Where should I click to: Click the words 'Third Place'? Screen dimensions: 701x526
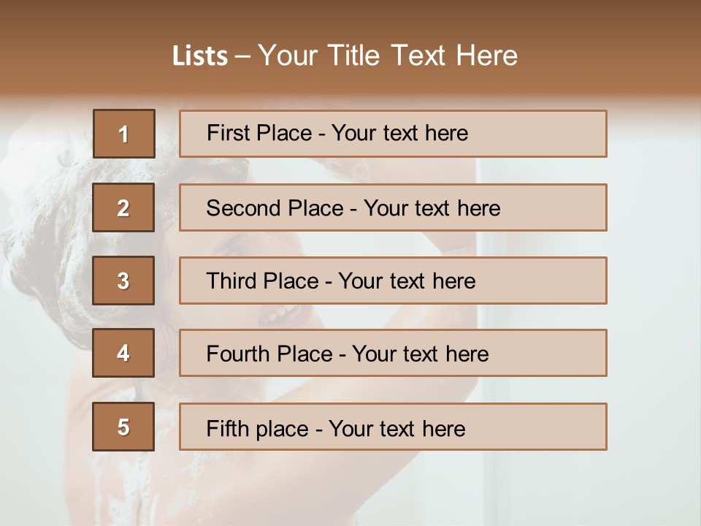(262, 281)
